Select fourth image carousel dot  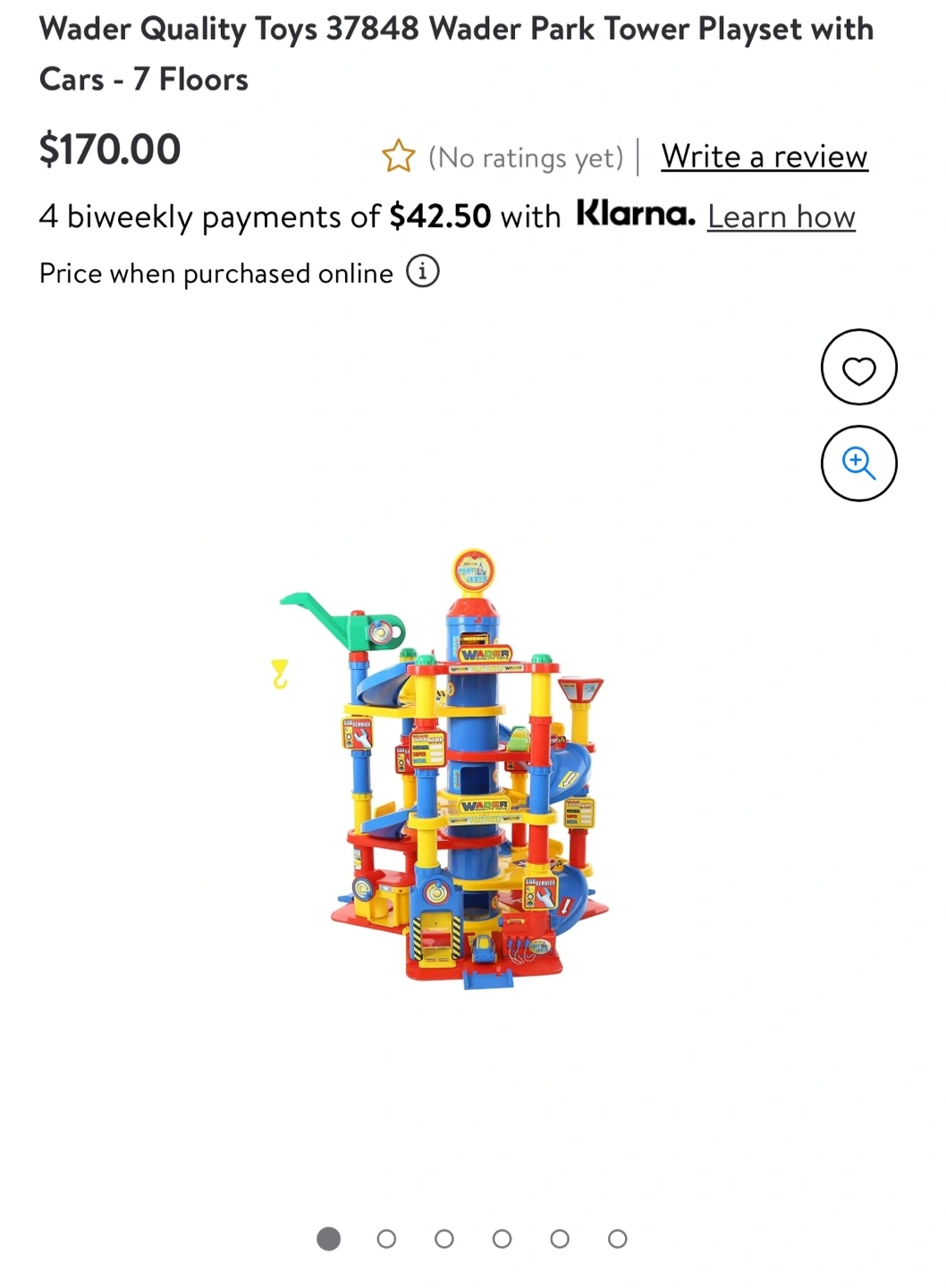tap(503, 1239)
